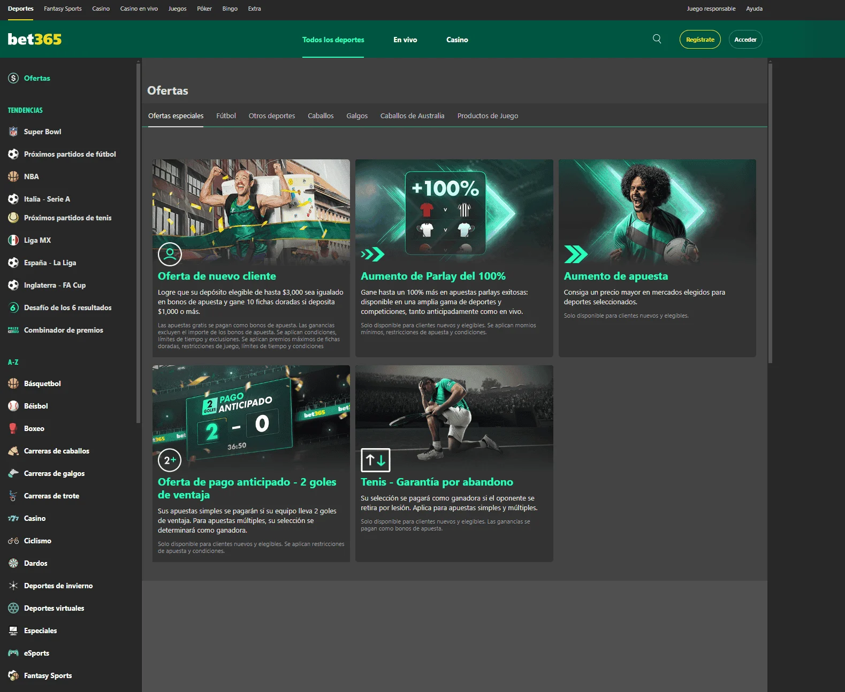Image resolution: width=845 pixels, height=692 pixels.
Task: Click the NBA basketball icon
Action: [x=13, y=176]
